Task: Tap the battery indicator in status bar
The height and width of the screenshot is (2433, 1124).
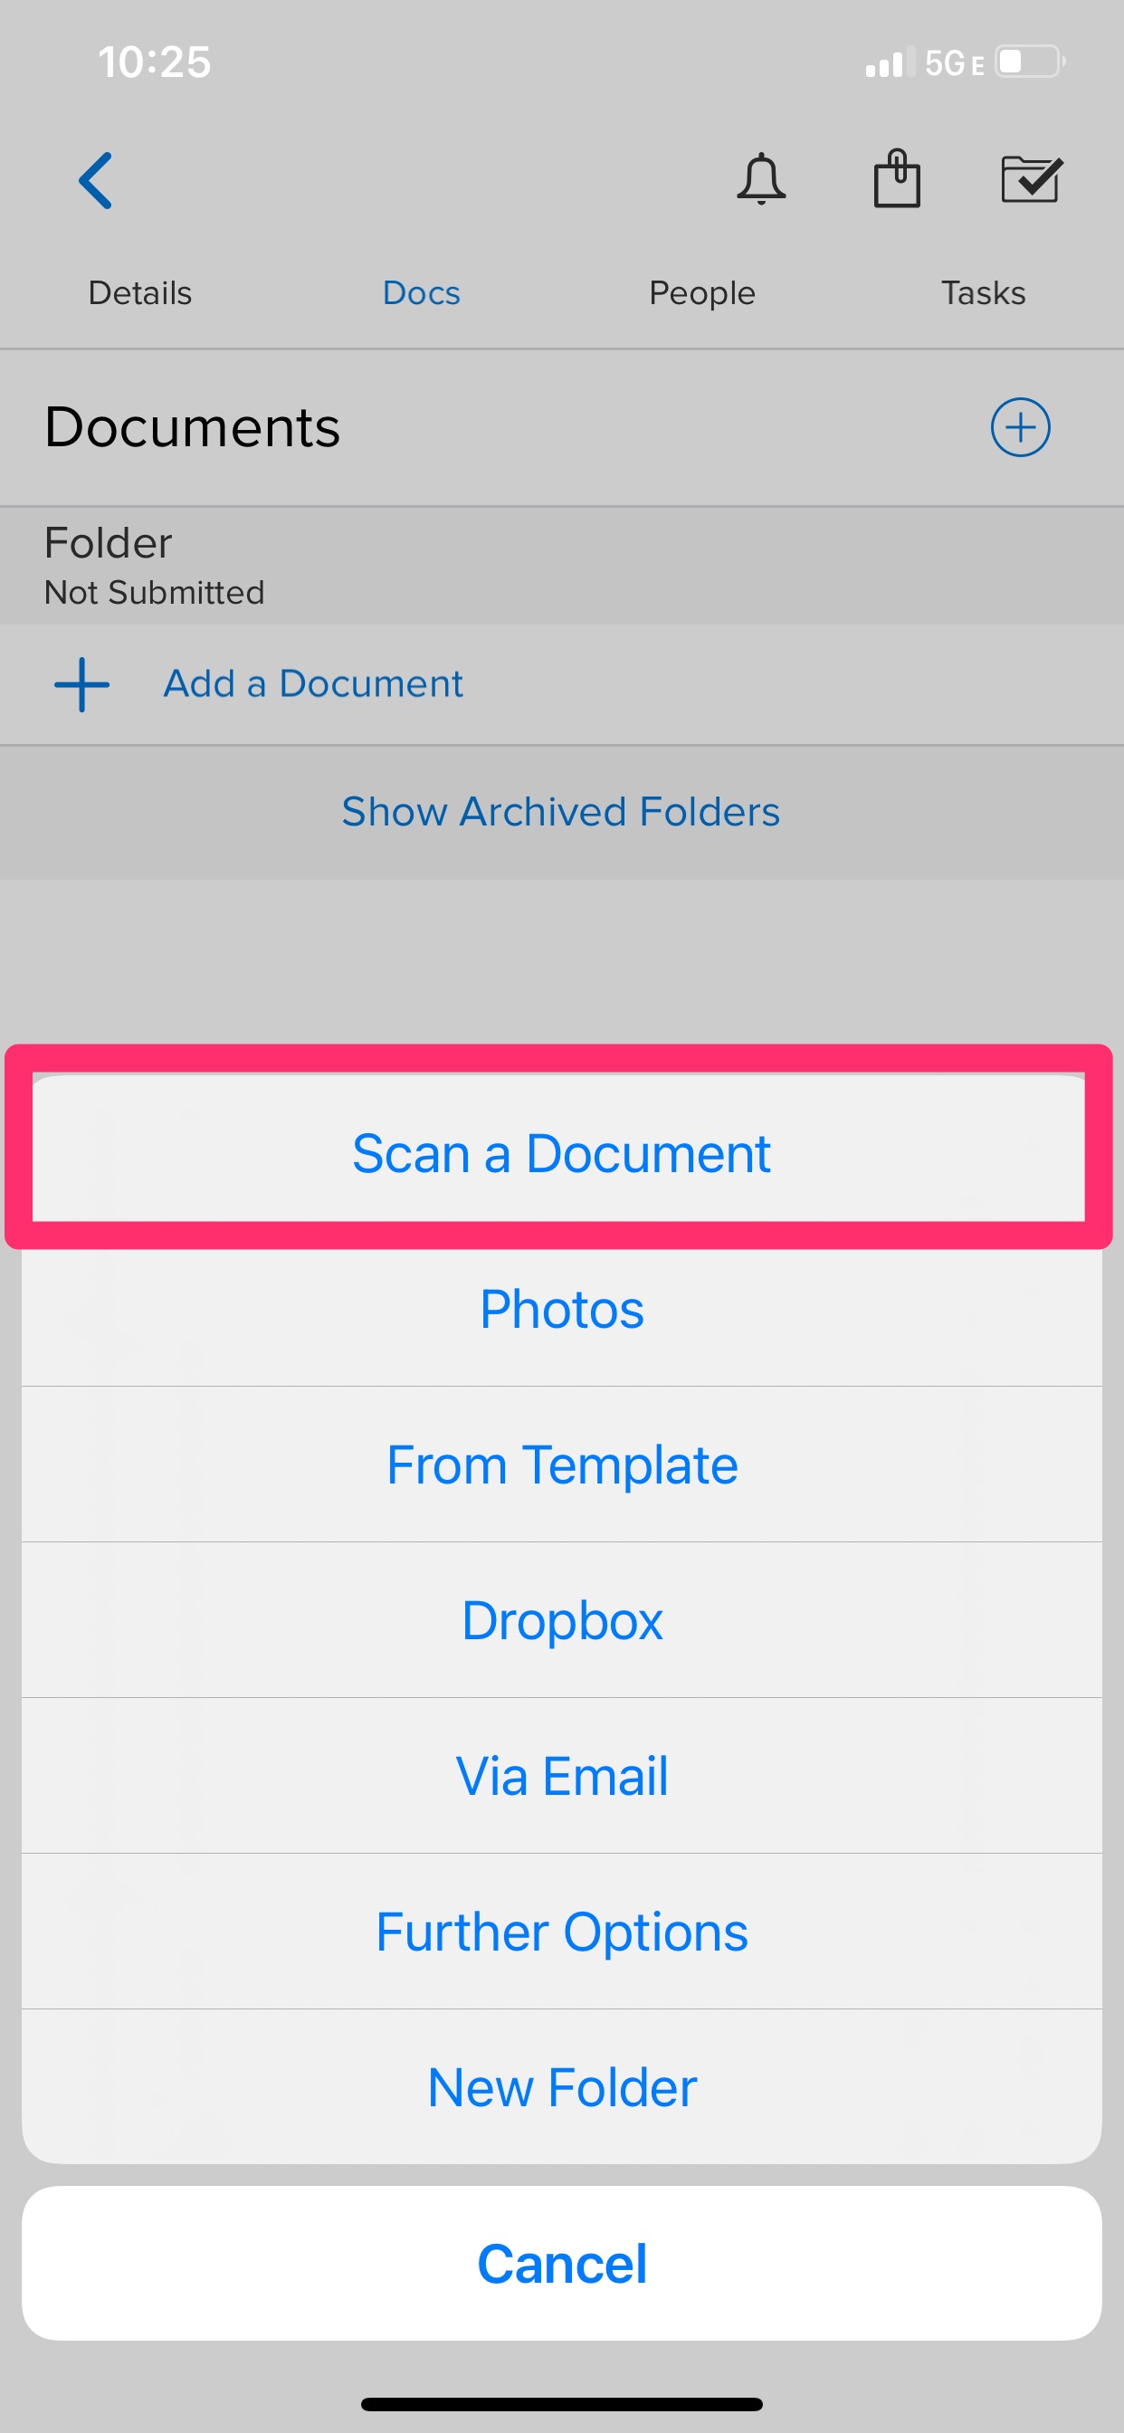Action: tap(1031, 62)
